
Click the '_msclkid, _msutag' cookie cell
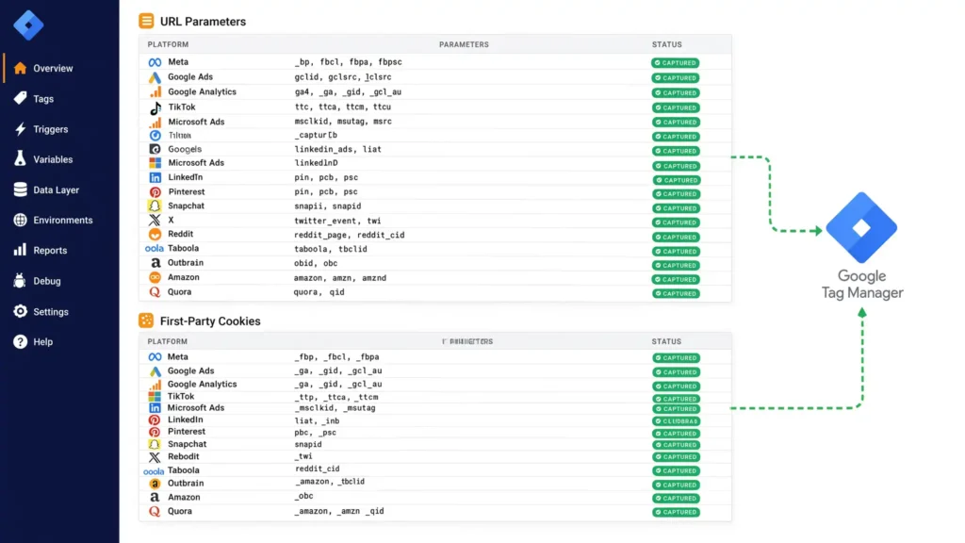click(x=335, y=408)
